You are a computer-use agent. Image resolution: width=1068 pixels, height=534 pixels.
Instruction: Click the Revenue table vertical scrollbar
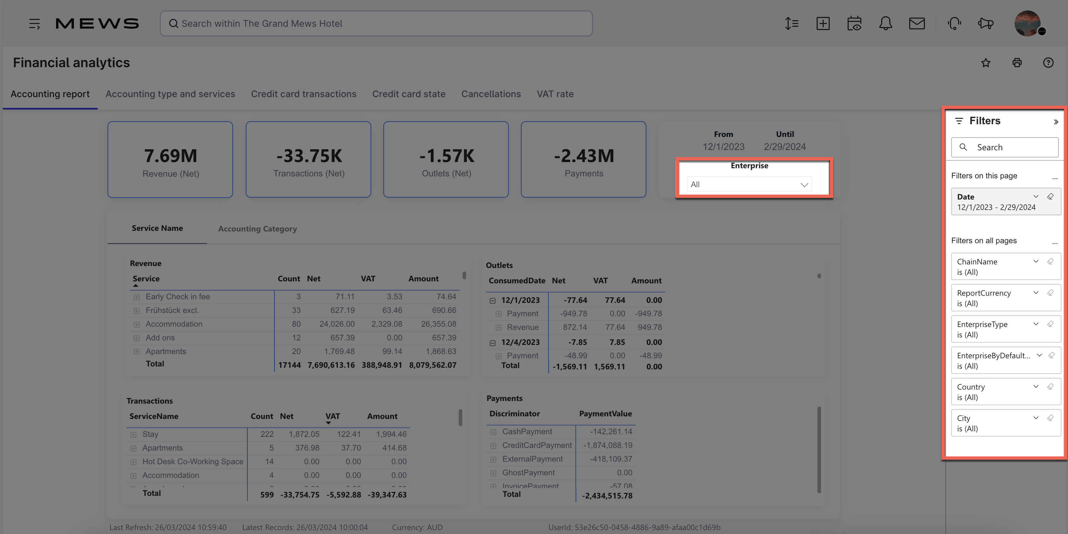[464, 275]
